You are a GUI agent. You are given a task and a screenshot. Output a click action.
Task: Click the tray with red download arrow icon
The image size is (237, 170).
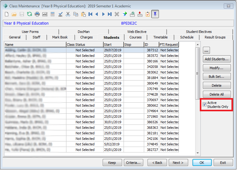(x=140, y=14)
